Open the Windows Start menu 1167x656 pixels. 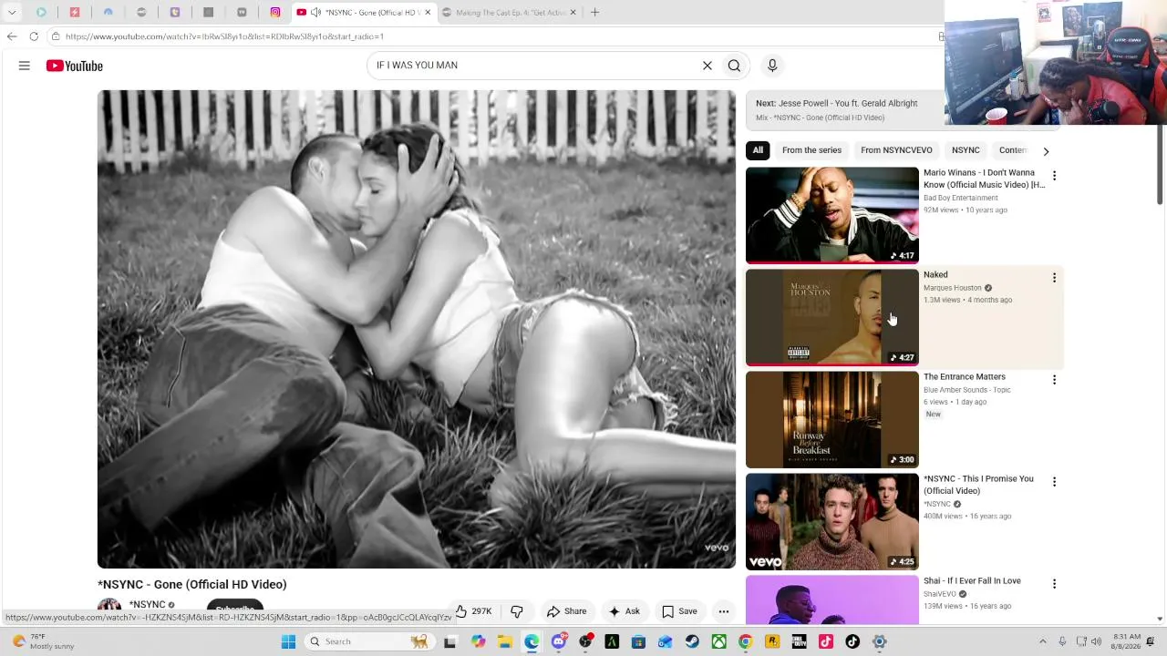tap(288, 641)
